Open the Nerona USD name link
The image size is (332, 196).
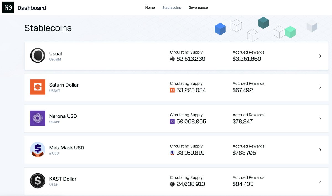click(63, 116)
